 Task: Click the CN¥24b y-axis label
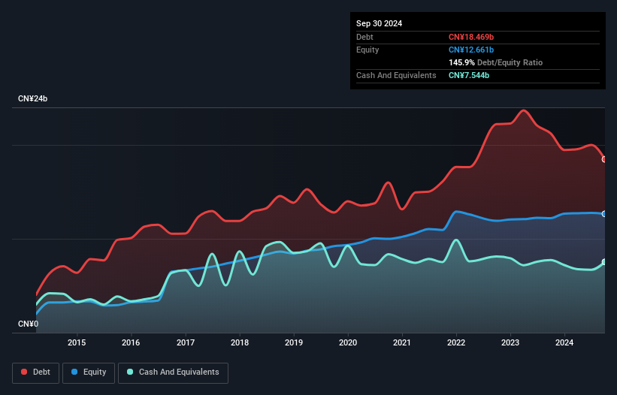click(32, 98)
